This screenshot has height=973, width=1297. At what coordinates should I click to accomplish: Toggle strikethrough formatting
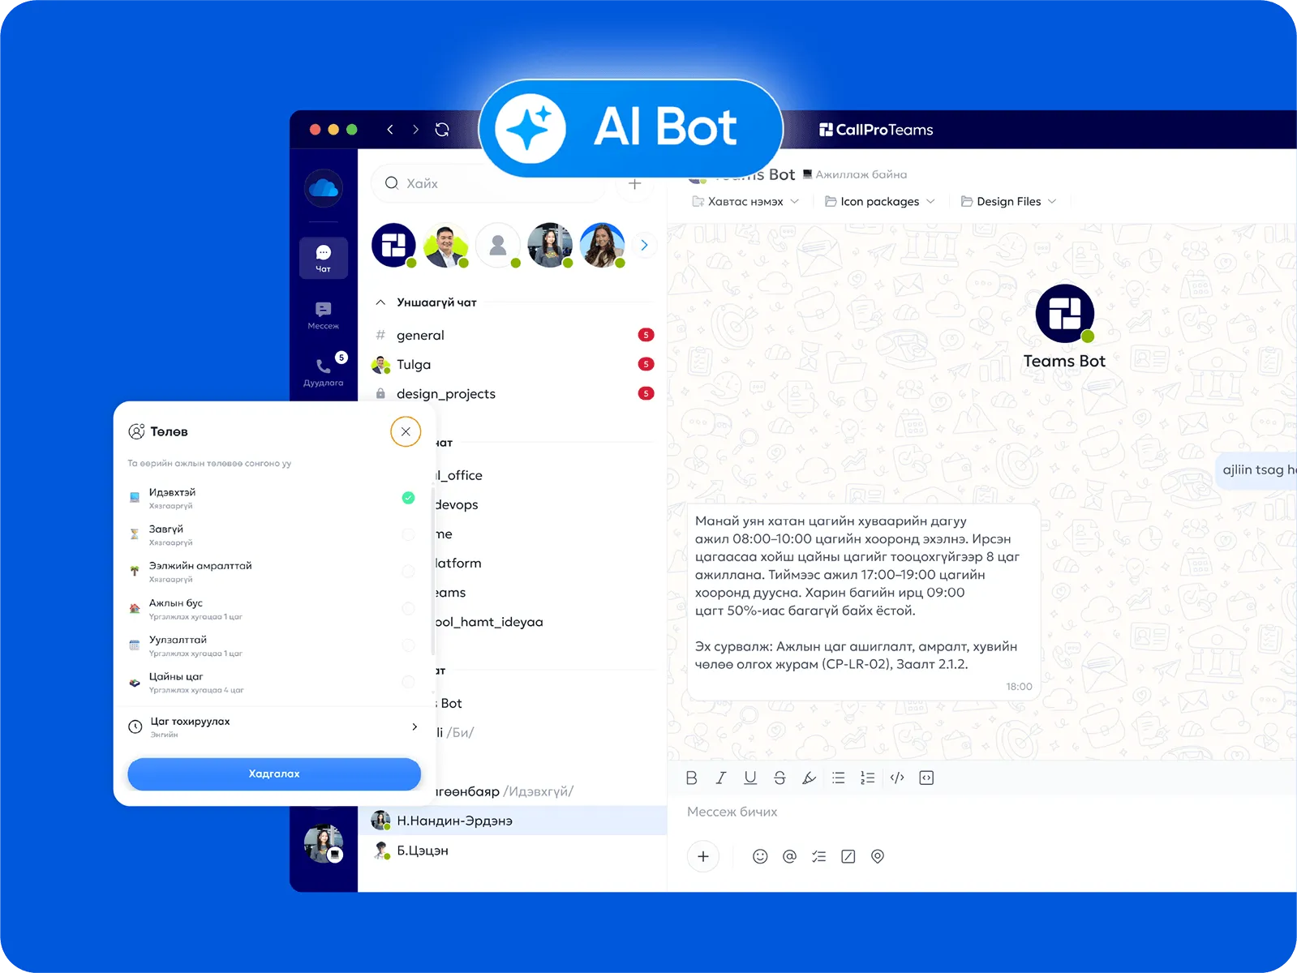coord(779,778)
